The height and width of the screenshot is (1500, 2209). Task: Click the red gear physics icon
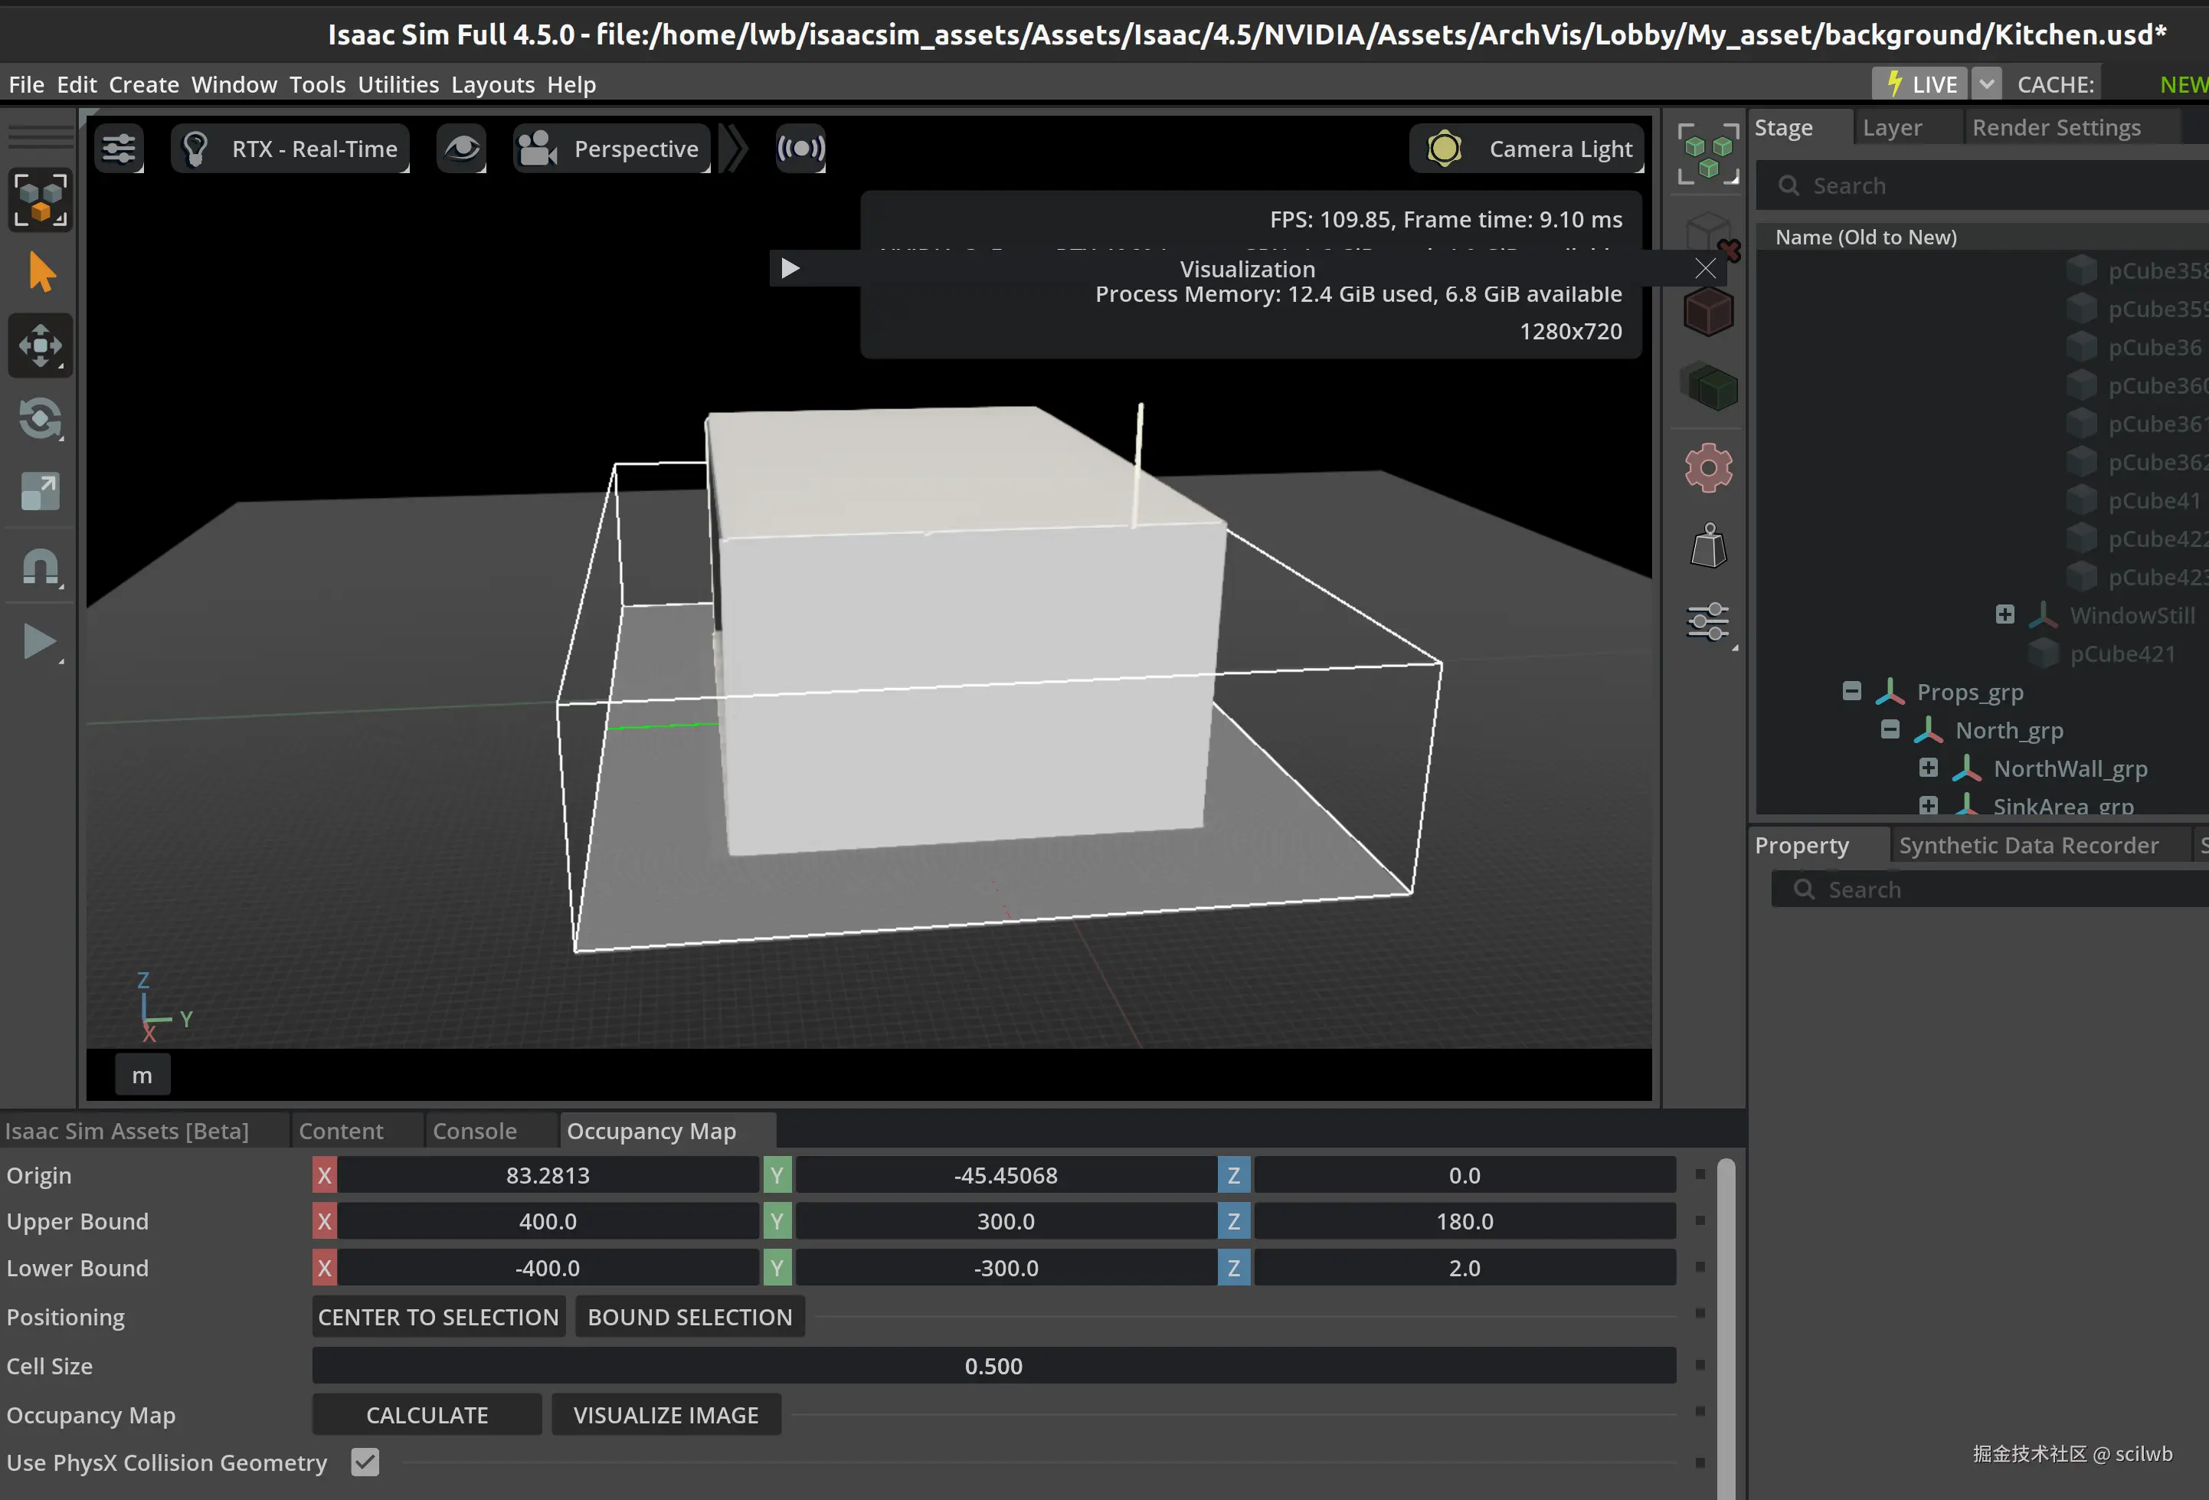[1708, 467]
